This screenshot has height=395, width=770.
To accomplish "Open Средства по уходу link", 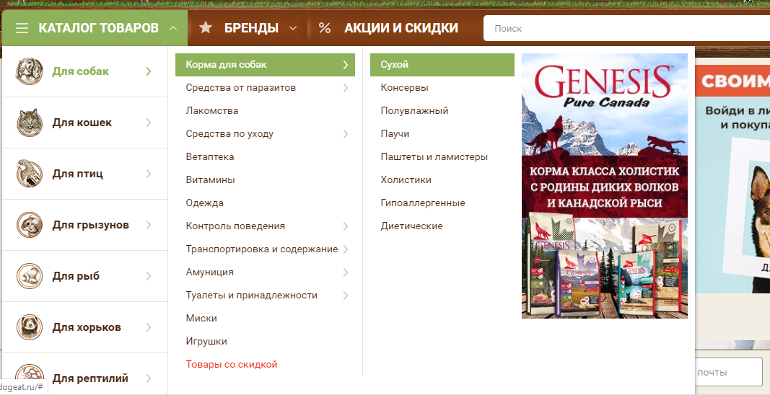I will click(229, 134).
